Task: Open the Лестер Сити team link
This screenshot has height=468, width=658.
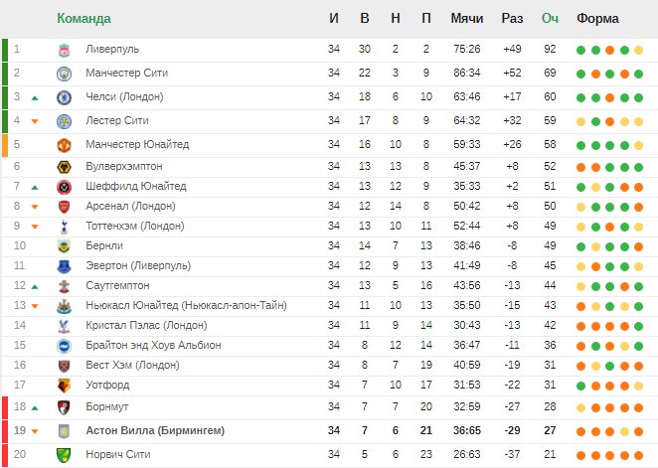Action: coord(117,121)
